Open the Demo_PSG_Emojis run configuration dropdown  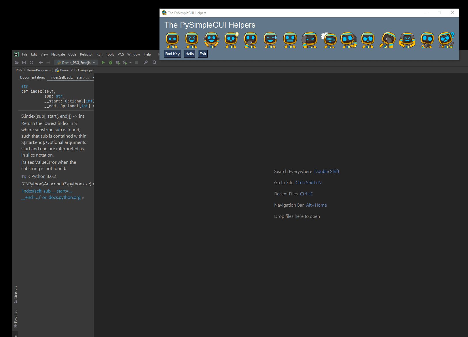(76, 62)
